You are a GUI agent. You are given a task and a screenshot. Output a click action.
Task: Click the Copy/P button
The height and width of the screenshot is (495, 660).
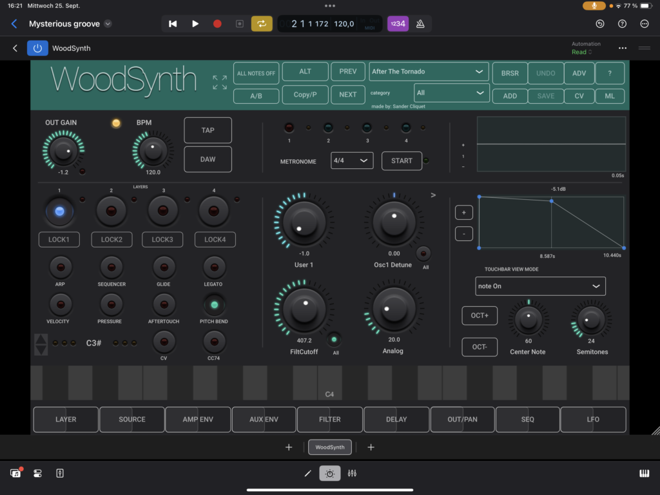point(305,94)
